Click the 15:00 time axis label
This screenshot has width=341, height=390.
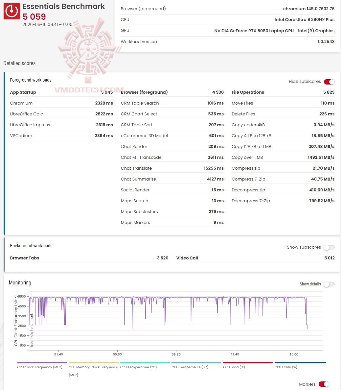pos(294,354)
